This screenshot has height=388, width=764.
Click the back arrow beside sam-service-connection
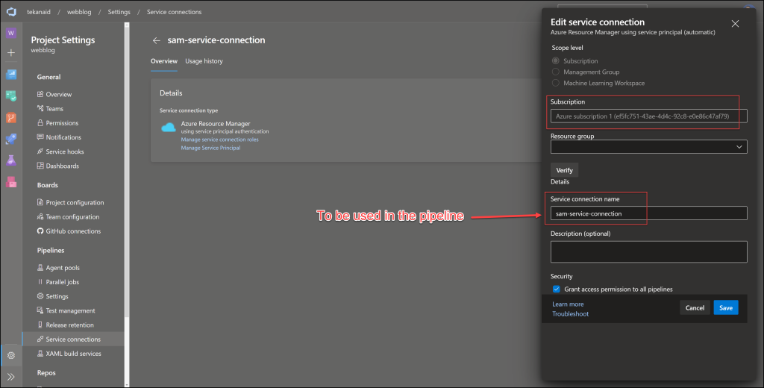coord(157,40)
